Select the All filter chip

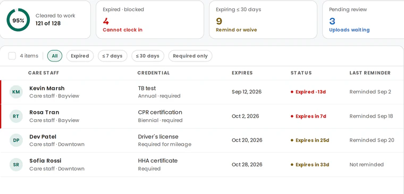[x=55, y=56]
